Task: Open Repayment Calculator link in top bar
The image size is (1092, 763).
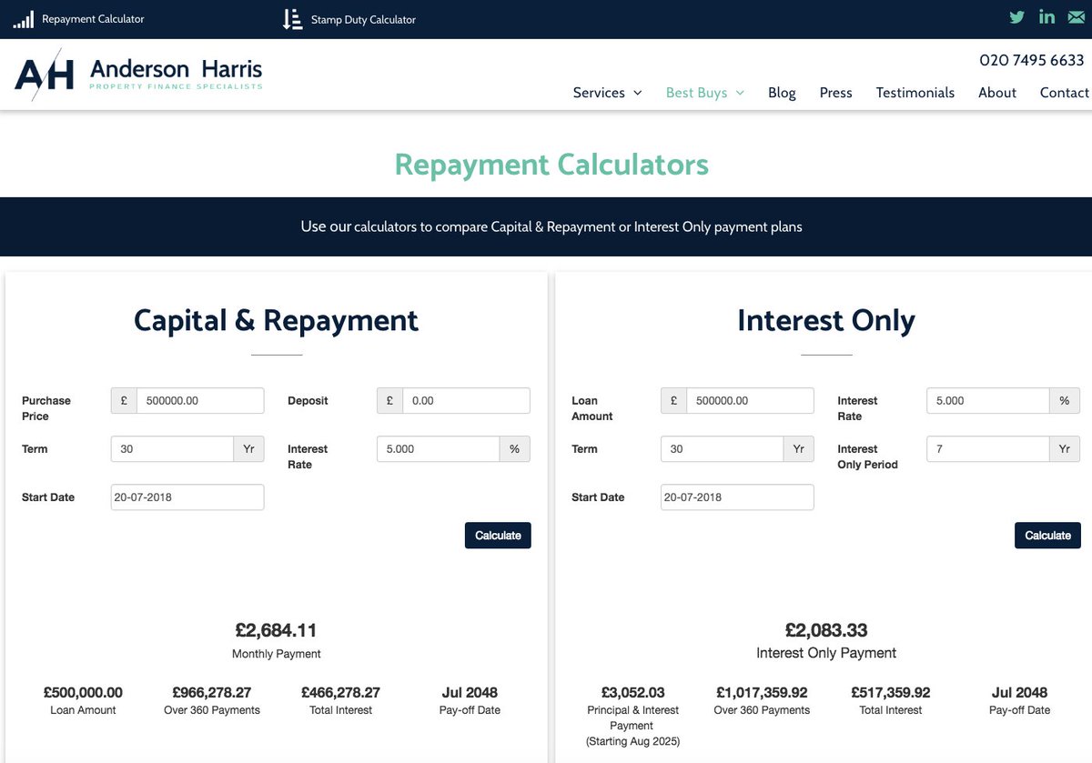Action: [x=93, y=19]
